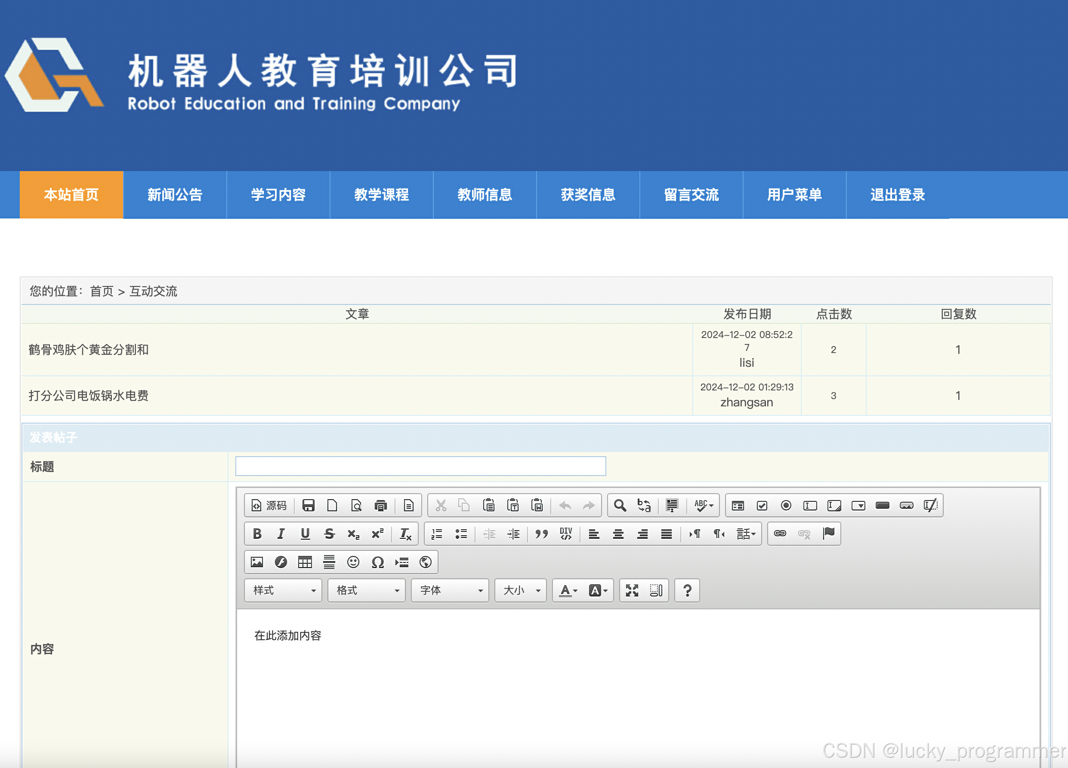
Task: Toggle the show blocks button
Action: pos(656,590)
